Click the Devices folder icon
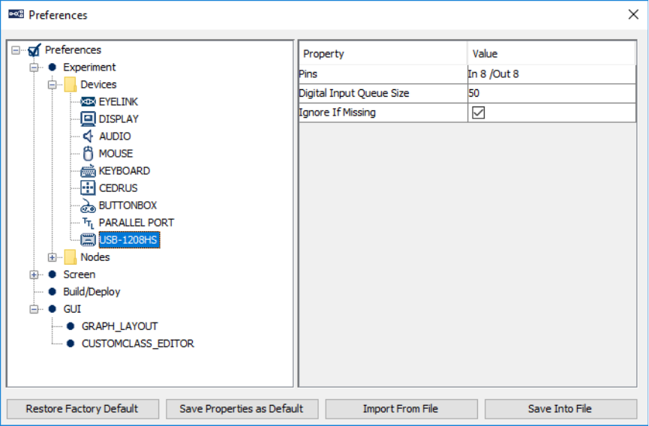The width and height of the screenshot is (649, 426). click(x=71, y=84)
